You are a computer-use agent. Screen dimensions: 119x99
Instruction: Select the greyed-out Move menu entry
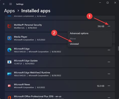click(73, 39)
